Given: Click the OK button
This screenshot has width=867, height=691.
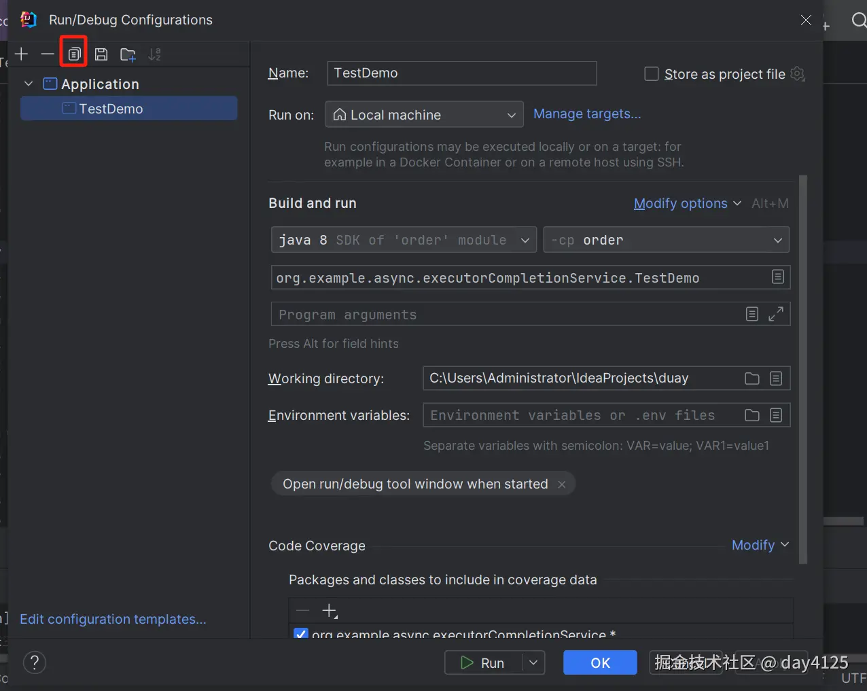Looking at the screenshot, I should click(600, 663).
